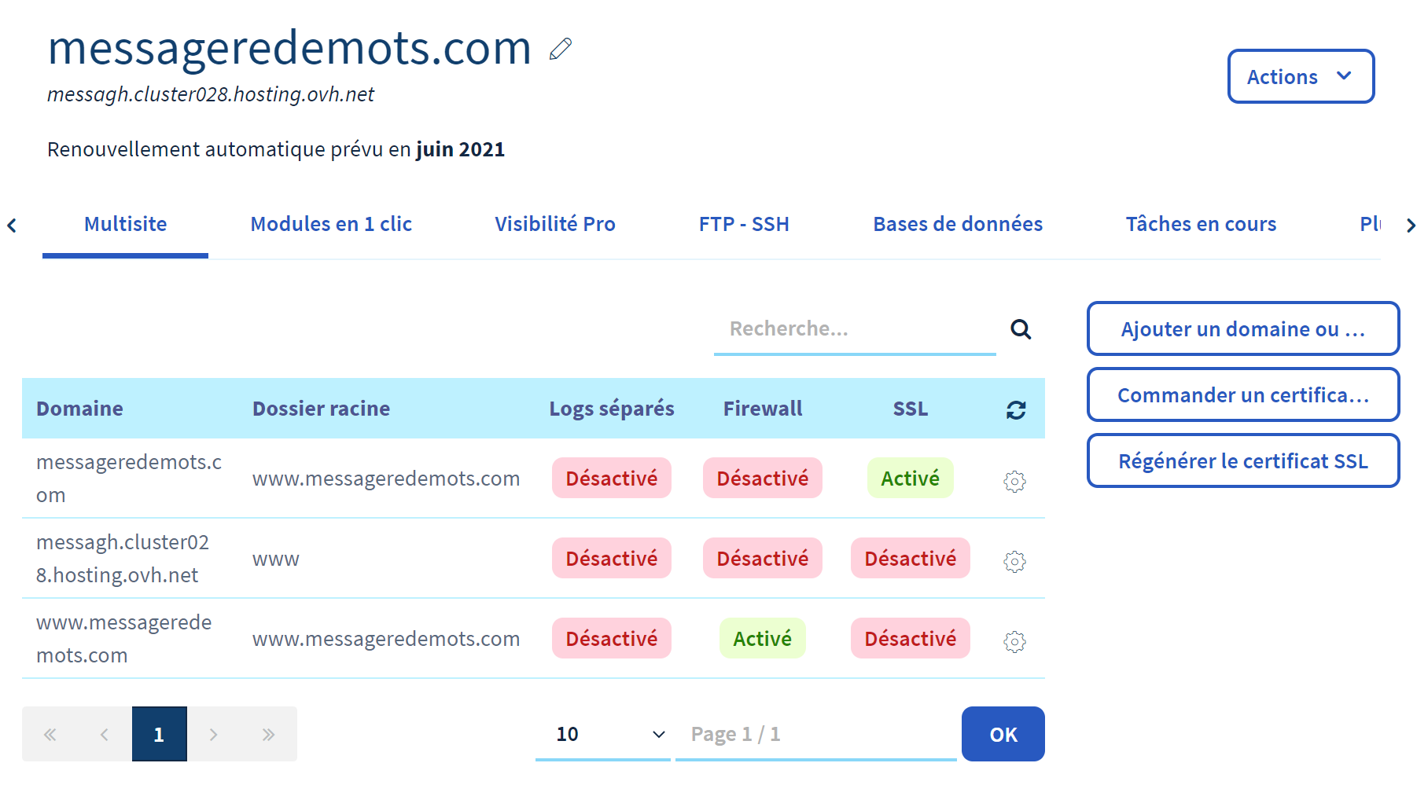The width and height of the screenshot is (1428, 785).
Task: Click the Commander un certificat button
Action: point(1242,395)
